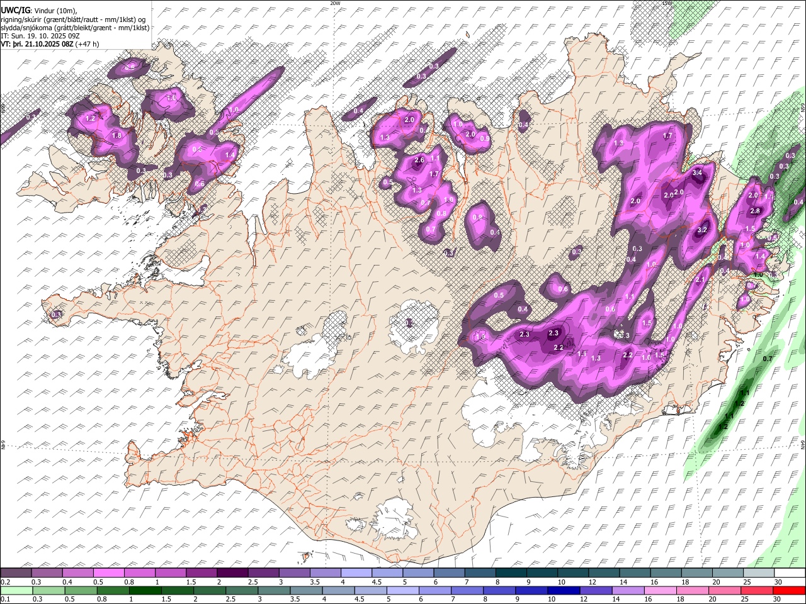The width and height of the screenshot is (806, 604).
Task: Select the light pink 16–18 swatch in bottom legend row
Action: [660, 591]
